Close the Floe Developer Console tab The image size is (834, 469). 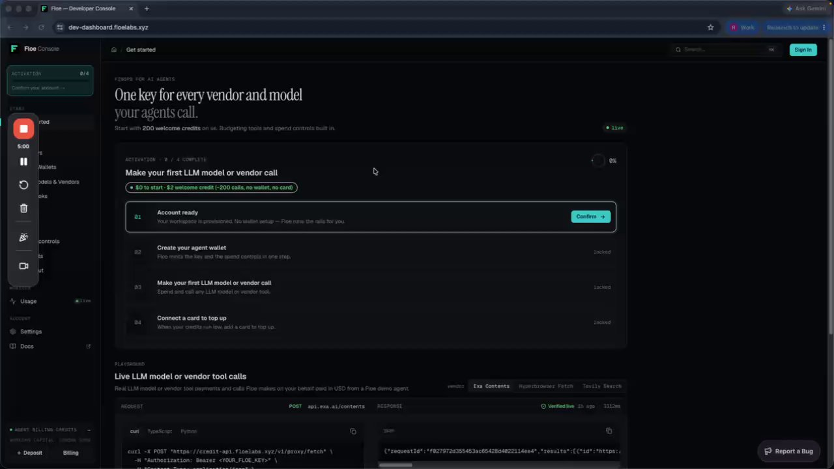pos(131,8)
